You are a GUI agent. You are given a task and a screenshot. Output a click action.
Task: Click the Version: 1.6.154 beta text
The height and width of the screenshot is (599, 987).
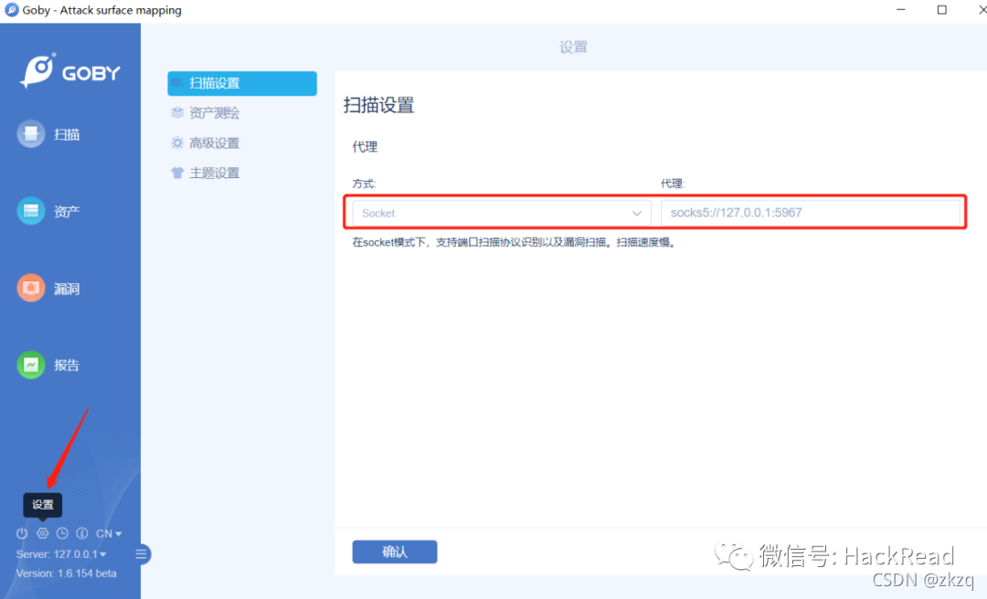click(x=66, y=573)
